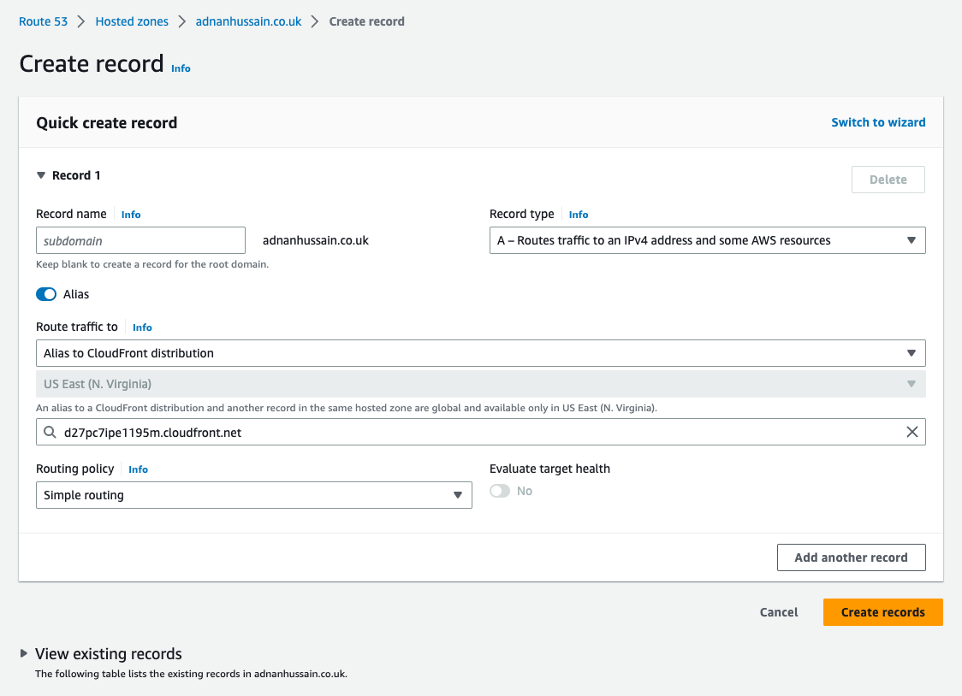The image size is (962, 696).
Task: Click the Create records button
Action: [882, 612]
